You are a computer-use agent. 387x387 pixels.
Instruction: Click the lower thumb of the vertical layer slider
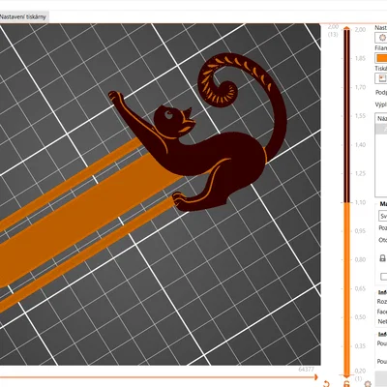[346, 376]
